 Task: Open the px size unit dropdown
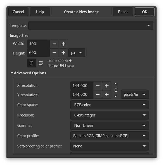[x=77, y=53]
